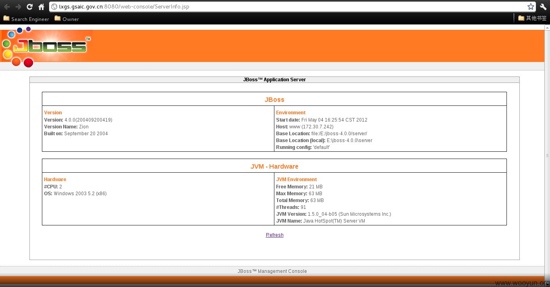The image size is (550, 287).
Task: Click the orange Hardware label
Action: pos(55,180)
